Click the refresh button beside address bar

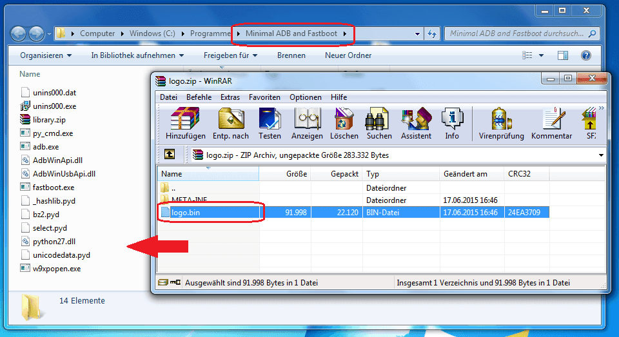click(x=432, y=34)
